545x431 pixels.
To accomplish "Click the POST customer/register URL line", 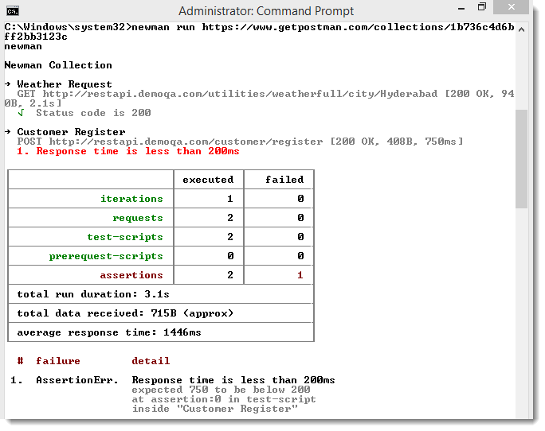I will (x=240, y=142).
